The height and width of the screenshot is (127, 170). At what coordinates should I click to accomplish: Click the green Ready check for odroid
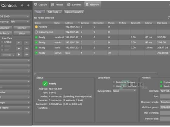(x=36, y=42)
